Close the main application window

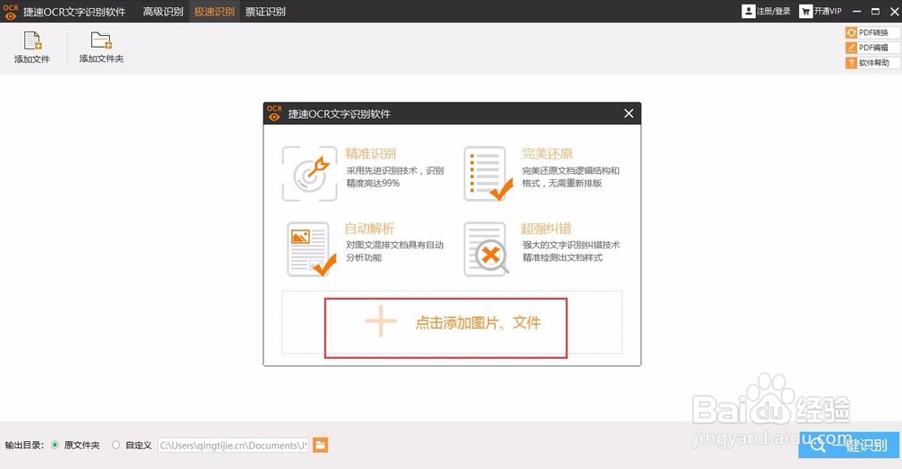(x=893, y=12)
